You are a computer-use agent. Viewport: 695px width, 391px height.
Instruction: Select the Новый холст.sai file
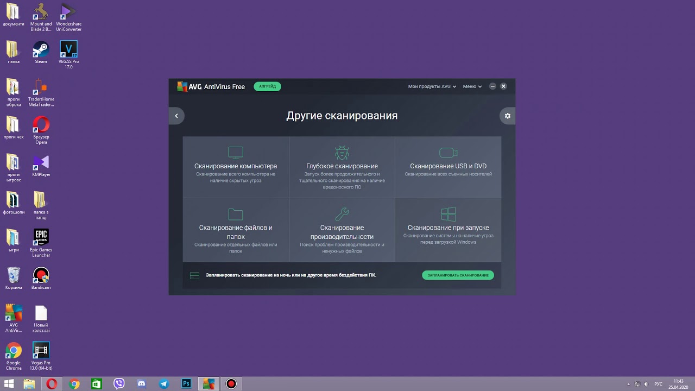pyautogui.click(x=41, y=318)
